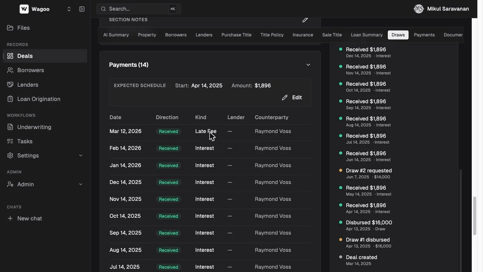483x272 pixels.
Task: Switch to Title Policy tab
Action: pyautogui.click(x=272, y=35)
